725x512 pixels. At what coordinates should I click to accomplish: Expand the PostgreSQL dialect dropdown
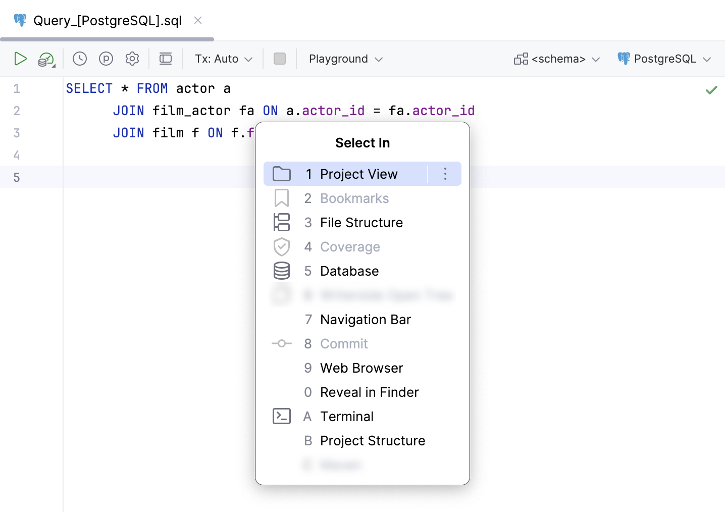[x=706, y=59]
